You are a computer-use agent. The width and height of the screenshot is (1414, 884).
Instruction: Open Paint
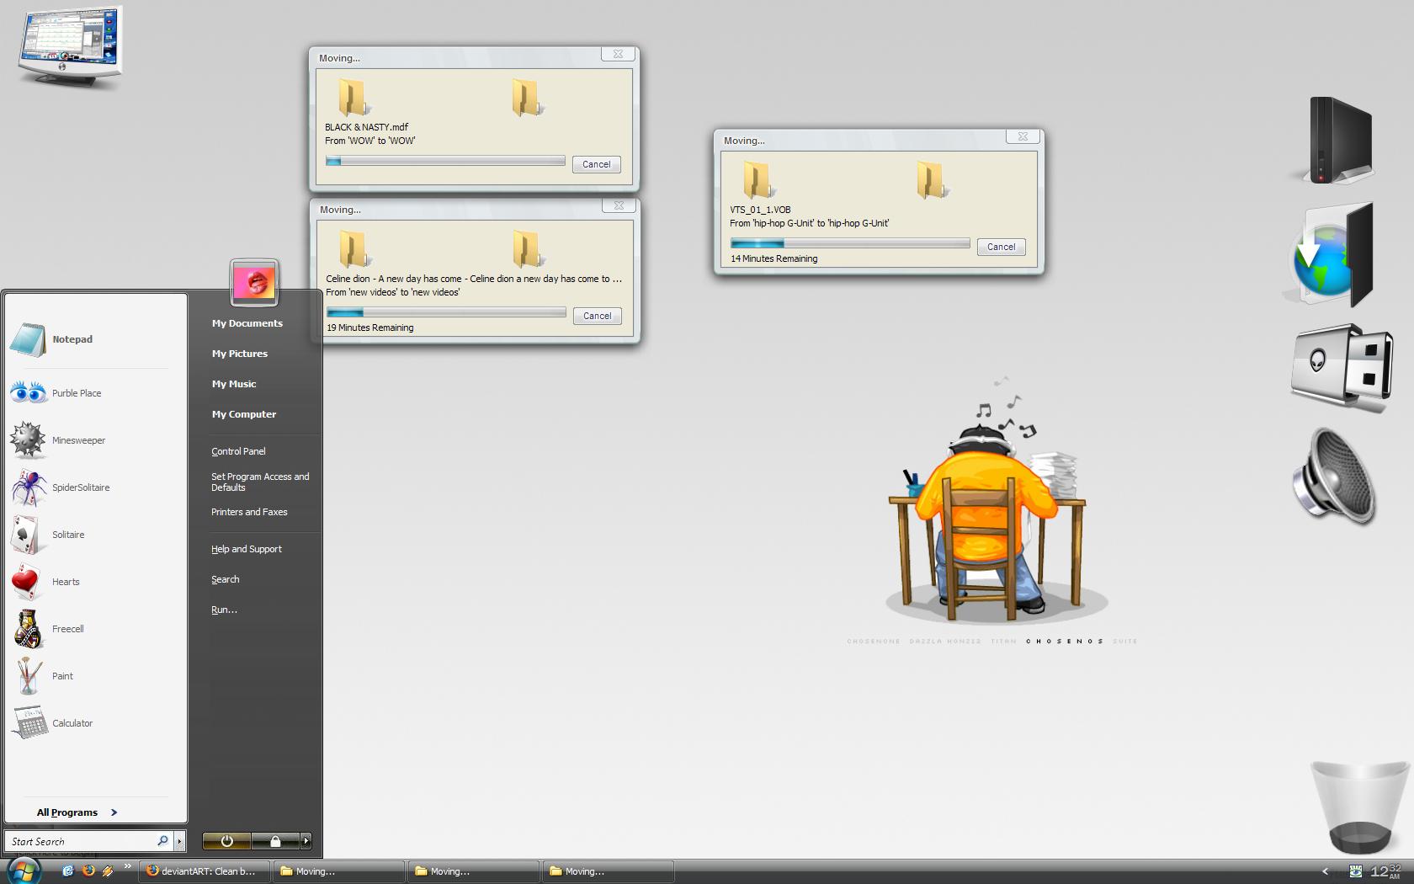(x=61, y=675)
